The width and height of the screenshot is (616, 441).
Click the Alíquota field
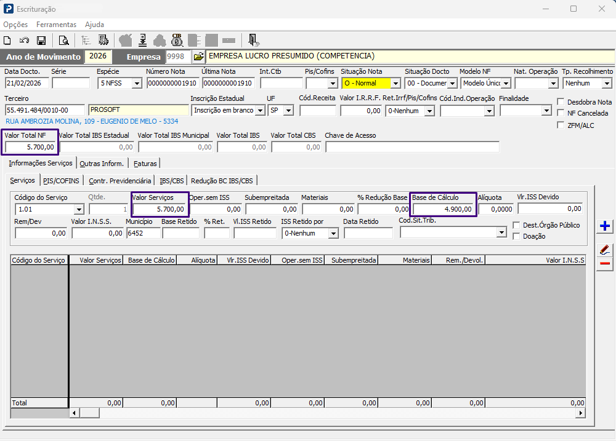[x=496, y=209]
